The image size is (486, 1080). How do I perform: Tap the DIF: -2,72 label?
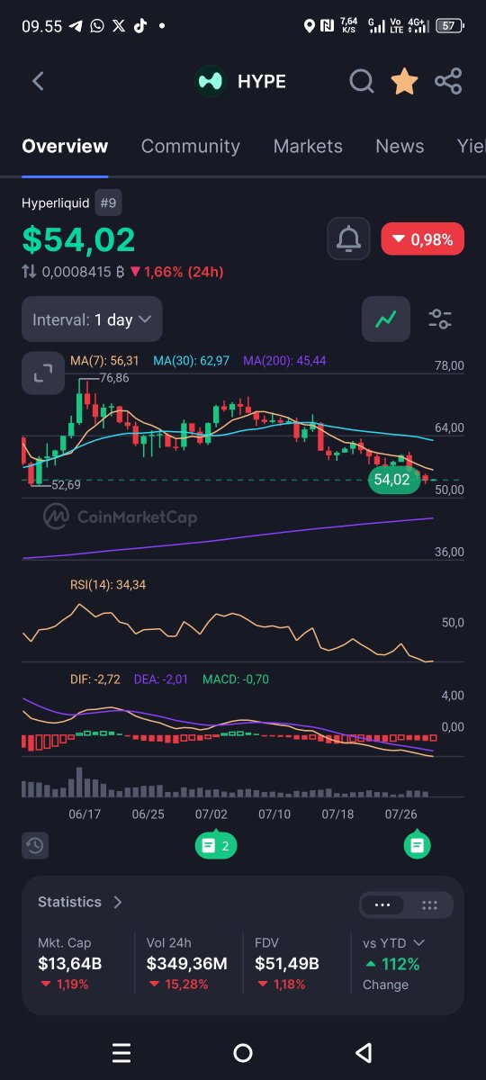tap(95, 679)
